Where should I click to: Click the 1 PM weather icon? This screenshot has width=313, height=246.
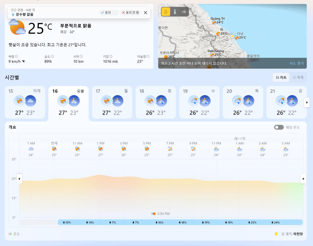click(101, 149)
